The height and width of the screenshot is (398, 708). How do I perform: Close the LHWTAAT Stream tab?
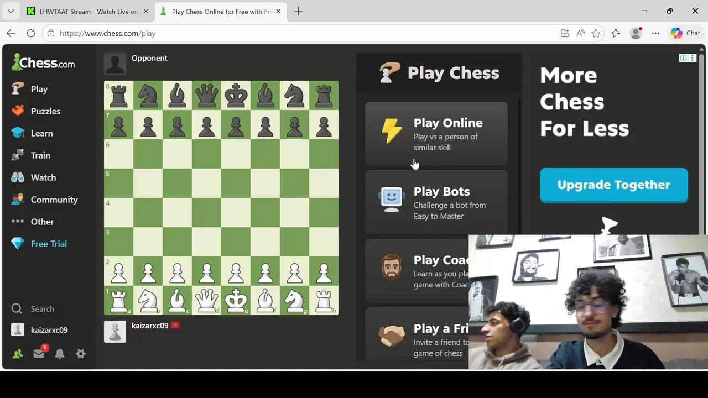[x=146, y=11]
